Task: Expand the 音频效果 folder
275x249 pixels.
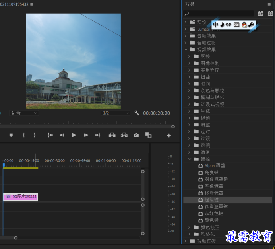Action: pyautogui.click(x=186, y=36)
